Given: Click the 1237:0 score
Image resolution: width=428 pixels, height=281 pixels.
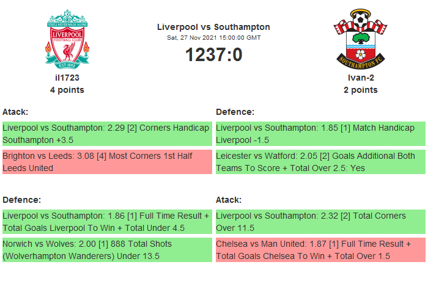Looking at the screenshot, I should 213,55.
